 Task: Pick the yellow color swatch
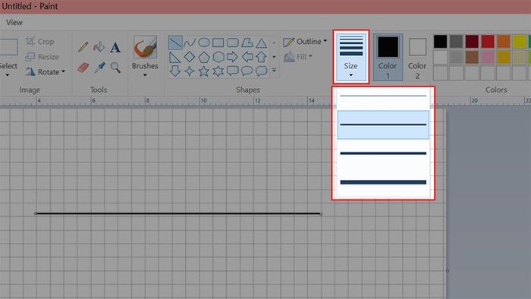point(519,42)
